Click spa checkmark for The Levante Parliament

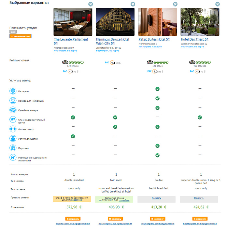[x=73, y=117]
